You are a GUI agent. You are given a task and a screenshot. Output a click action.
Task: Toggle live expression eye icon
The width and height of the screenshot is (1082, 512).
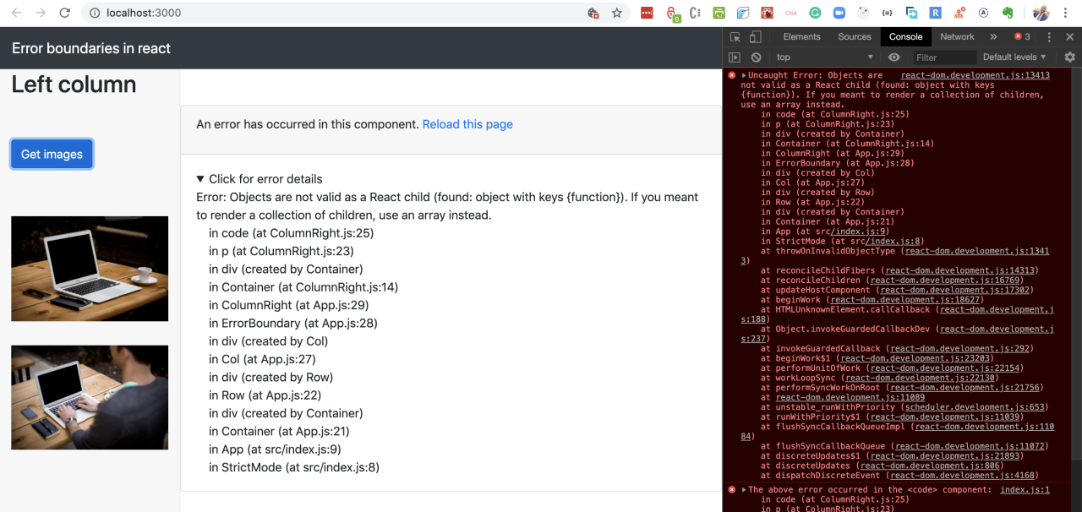(894, 57)
